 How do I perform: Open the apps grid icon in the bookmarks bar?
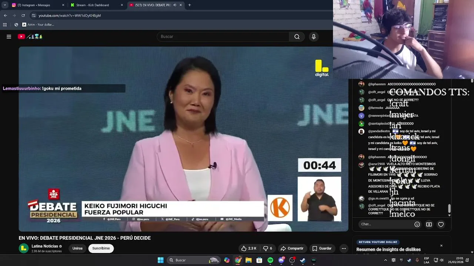5,25
